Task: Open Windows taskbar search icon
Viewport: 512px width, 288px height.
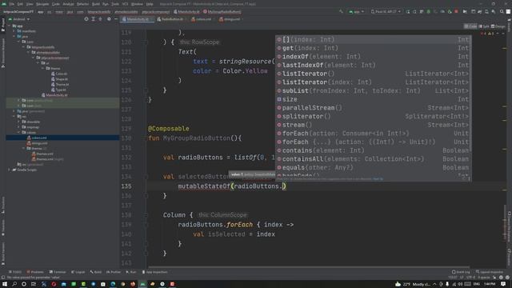Action: (x=14, y=284)
